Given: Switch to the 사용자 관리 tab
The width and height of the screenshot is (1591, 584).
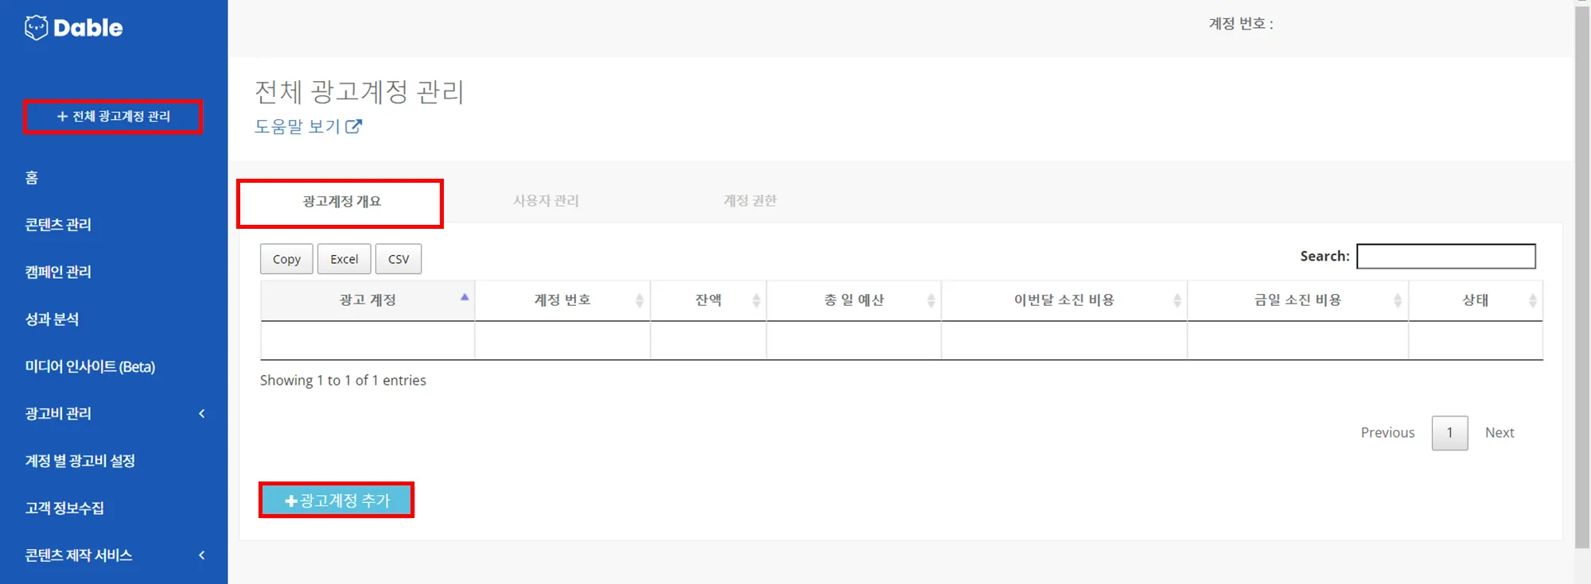Looking at the screenshot, I should coord(546,201).
